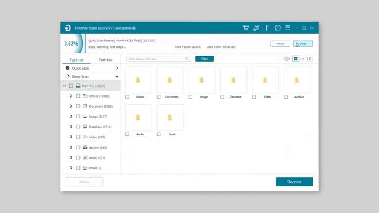The width and height of the screenshot is (379, 213).
Task: Switch to detail view with preview
Action: [309, 59]
